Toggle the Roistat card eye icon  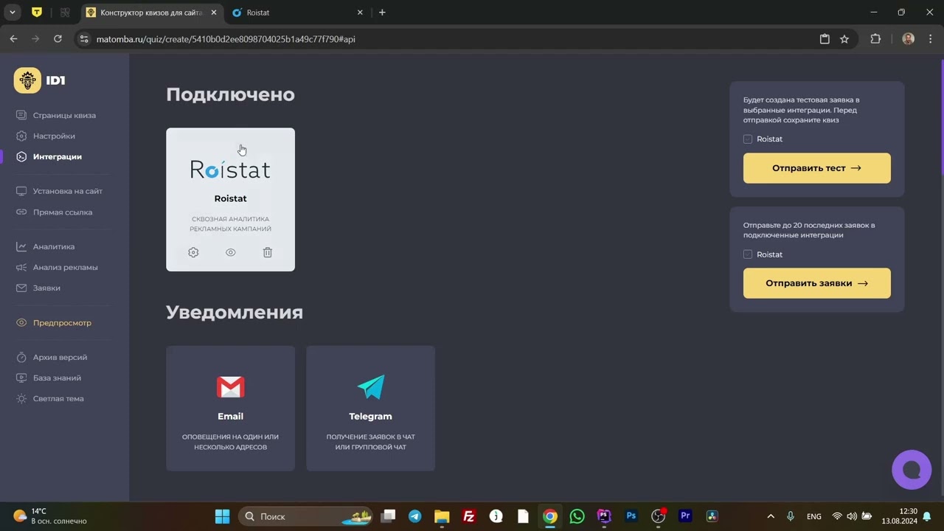coord(231,252)
